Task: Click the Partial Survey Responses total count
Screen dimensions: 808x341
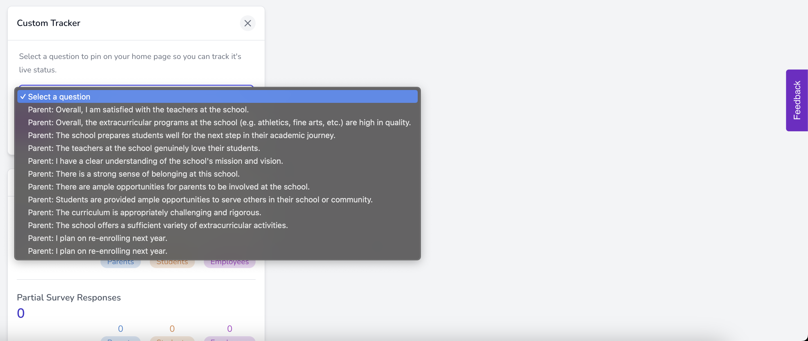Action: [21, 313]
